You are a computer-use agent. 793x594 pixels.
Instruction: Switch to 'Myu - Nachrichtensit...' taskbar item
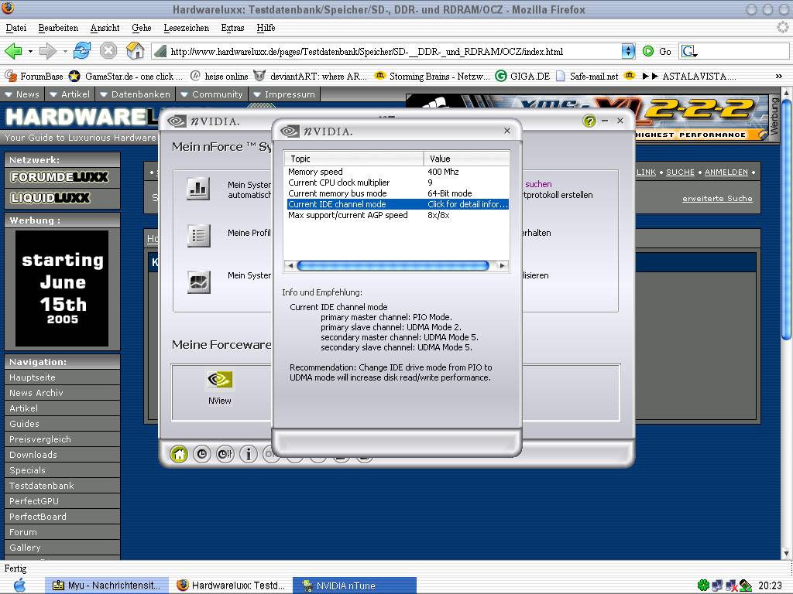(107, 585)
